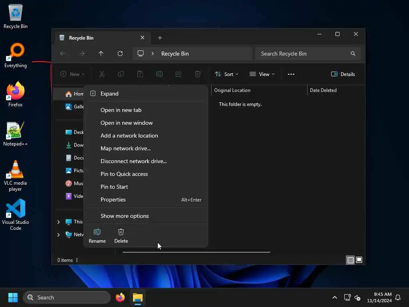The image size is (409, 307).
Task: Select Pictures in the navigation pane
Action: (68, 170)
